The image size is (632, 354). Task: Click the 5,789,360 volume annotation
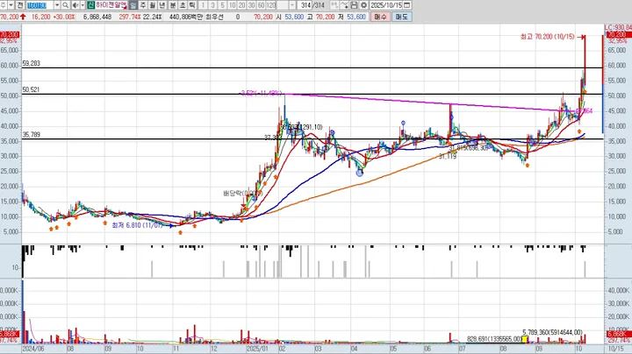tap(552, 332)
